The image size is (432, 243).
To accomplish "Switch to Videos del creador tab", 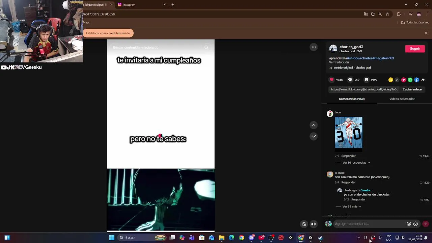I will coord(402,99).
